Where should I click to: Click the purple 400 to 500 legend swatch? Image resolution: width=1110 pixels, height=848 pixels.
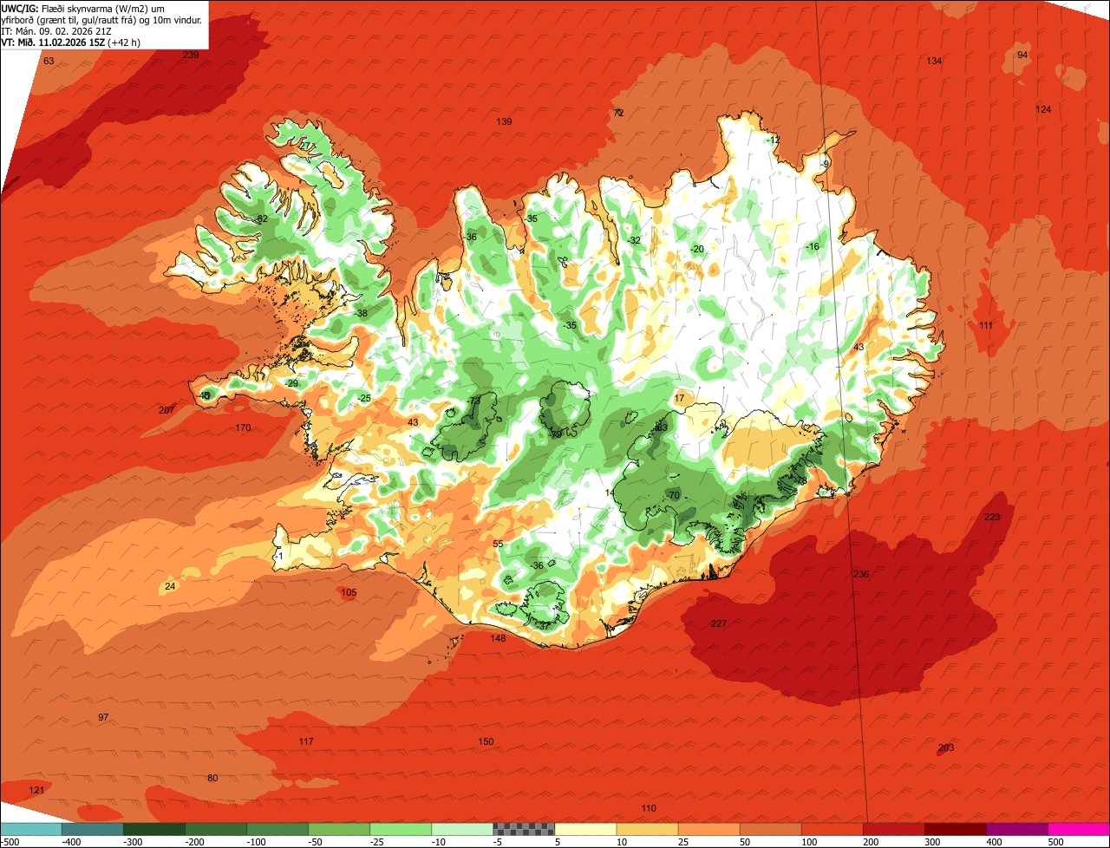click(1016, 829)
